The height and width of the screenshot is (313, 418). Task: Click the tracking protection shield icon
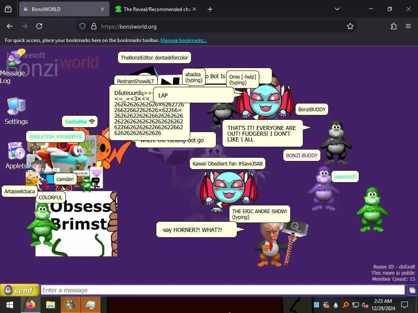click(x=82, y=26)
